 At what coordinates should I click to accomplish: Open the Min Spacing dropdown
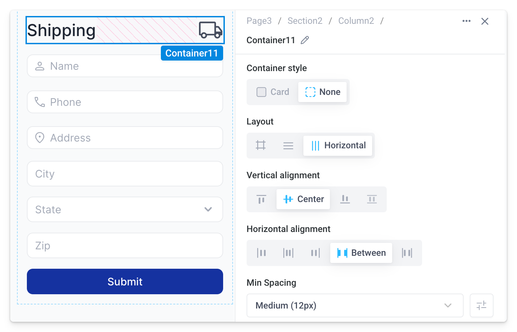click(x=355, y=305)
